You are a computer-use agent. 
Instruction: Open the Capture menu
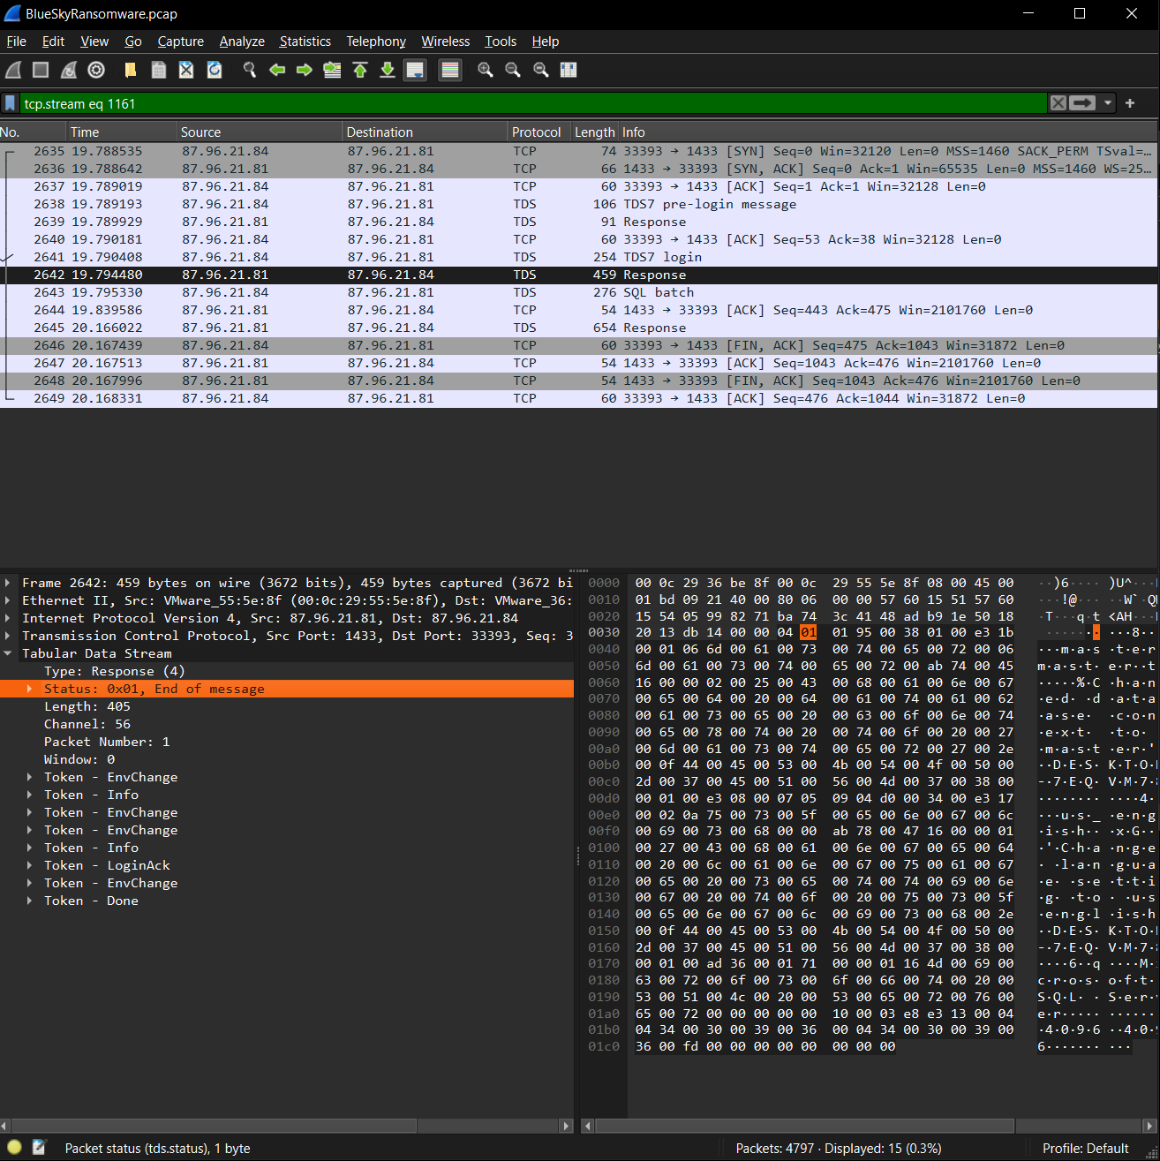(x=180, y=41)
